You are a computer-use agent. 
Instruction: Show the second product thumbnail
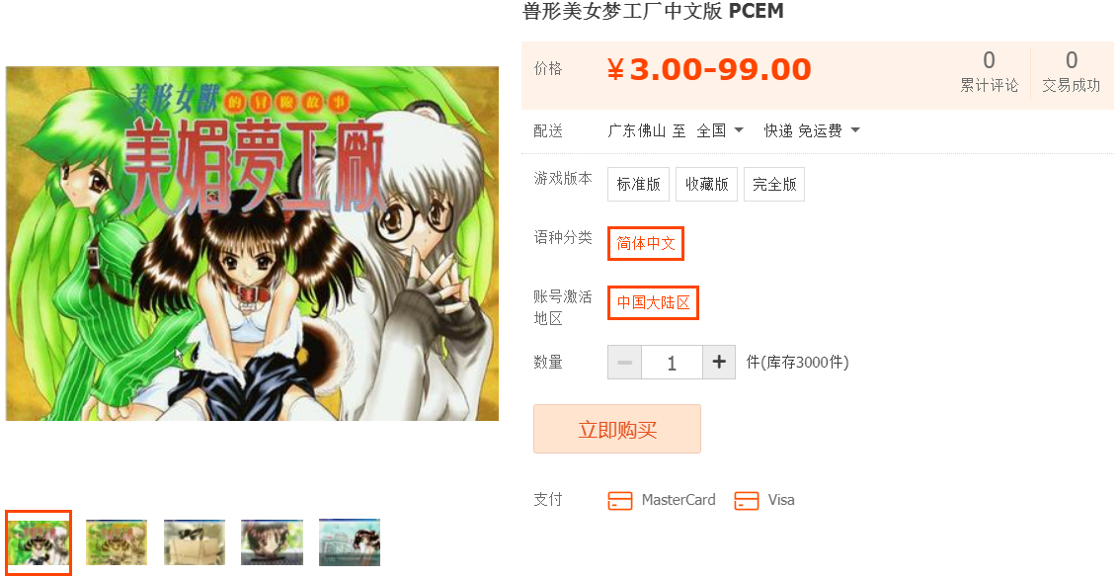tap(117, 542)
